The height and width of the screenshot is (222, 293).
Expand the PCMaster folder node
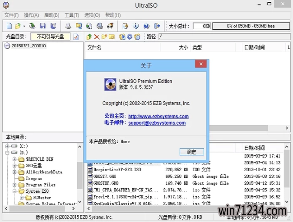[x=22, y=198]
